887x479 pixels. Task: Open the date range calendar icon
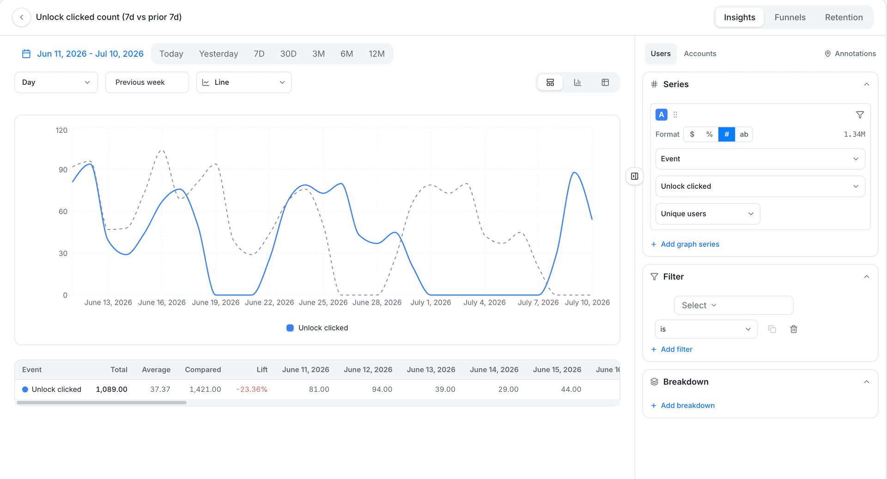26,54
